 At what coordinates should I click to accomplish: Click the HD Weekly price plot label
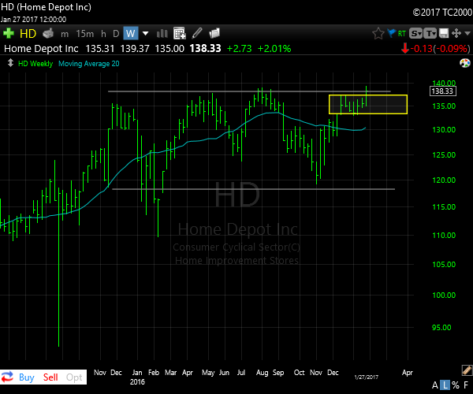coord(35,64)
